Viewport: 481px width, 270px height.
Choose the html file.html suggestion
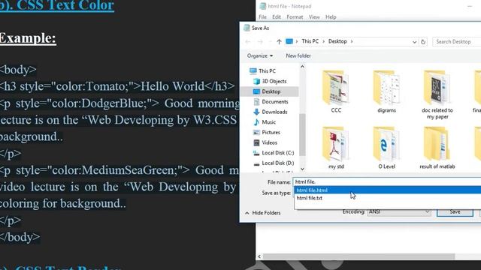click(388, 190)
